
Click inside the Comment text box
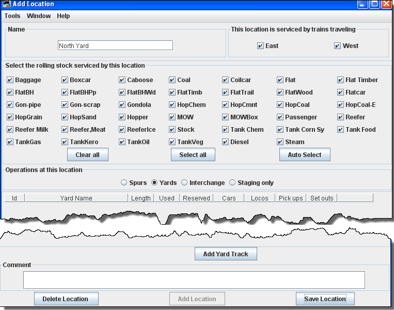[194, 280]
